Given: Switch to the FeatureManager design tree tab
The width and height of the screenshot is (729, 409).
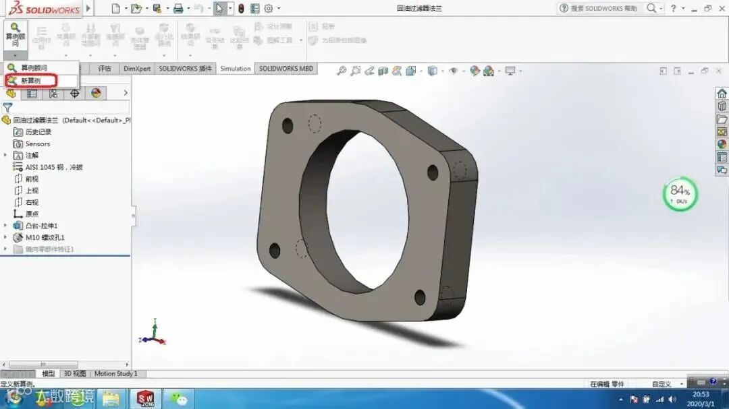Looking at the screenshot, I should (11, 93).
